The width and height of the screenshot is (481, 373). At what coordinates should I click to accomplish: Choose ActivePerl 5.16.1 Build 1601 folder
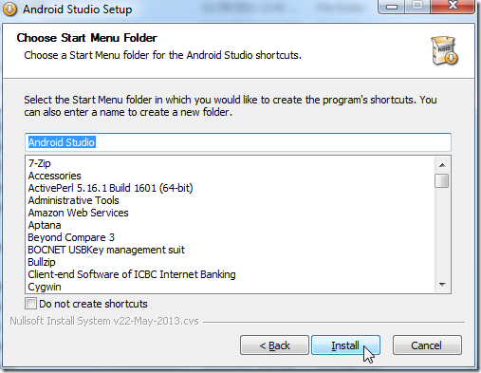pyautogui.click(x=110, y=188)
